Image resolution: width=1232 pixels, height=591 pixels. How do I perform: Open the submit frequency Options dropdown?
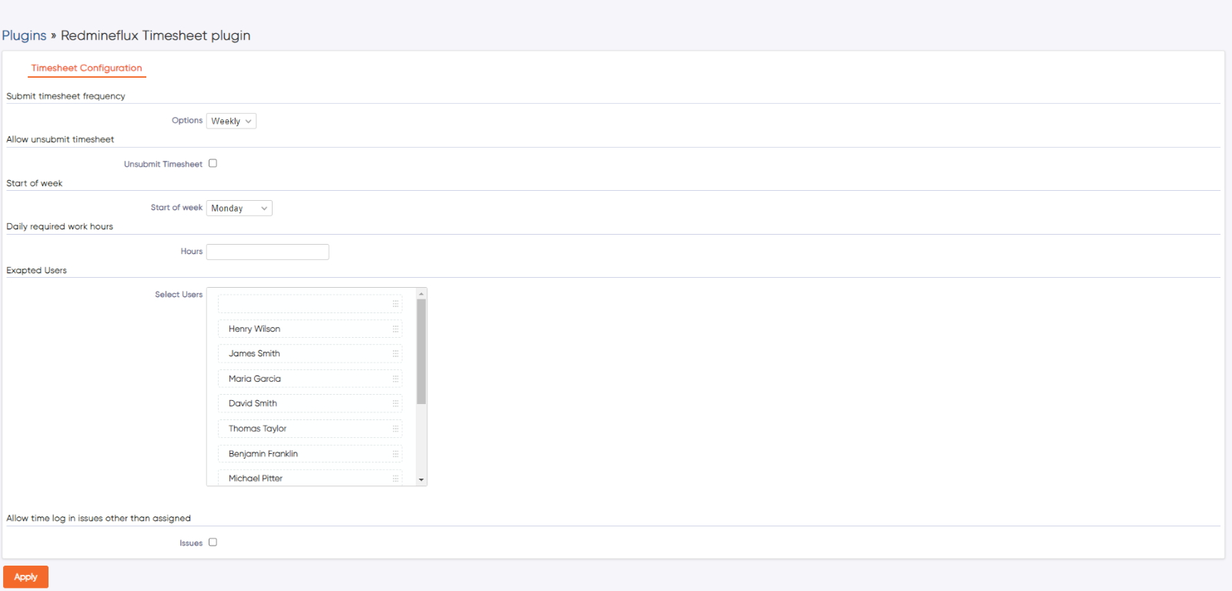231,121
